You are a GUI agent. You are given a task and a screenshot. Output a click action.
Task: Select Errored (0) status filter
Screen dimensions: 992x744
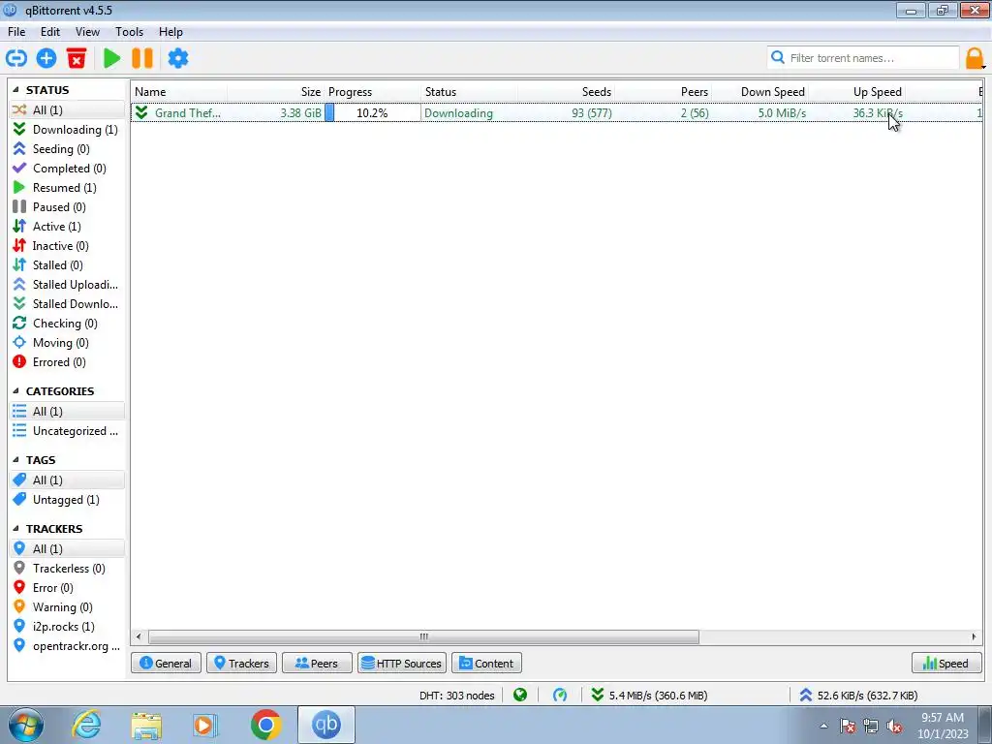coord(66,362)
